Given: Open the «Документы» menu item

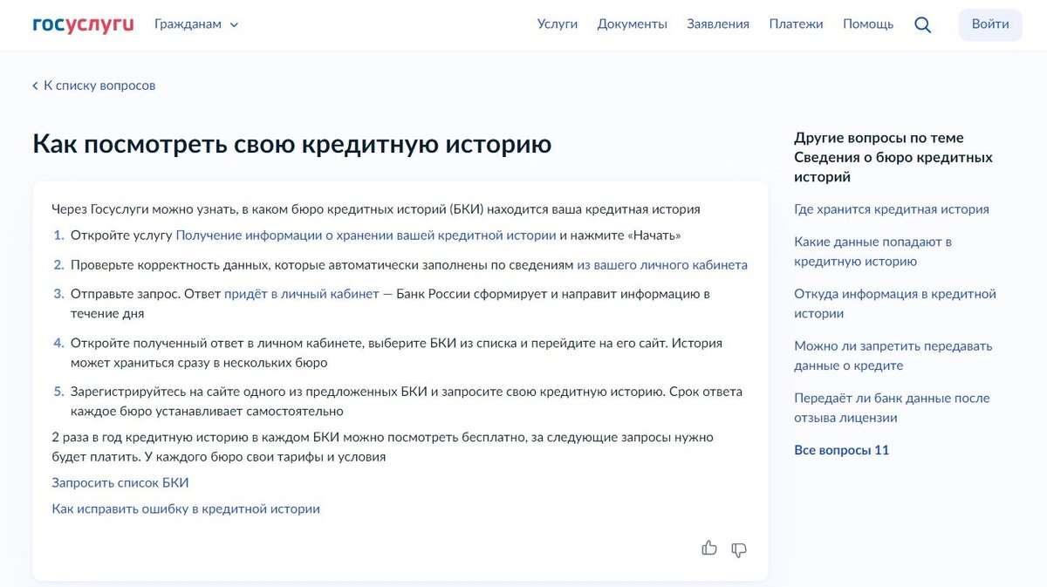Looking at the screenshot, I should point(633,24).
